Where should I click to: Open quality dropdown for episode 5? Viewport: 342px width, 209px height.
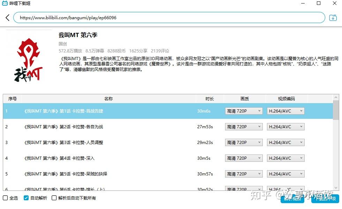244,174
